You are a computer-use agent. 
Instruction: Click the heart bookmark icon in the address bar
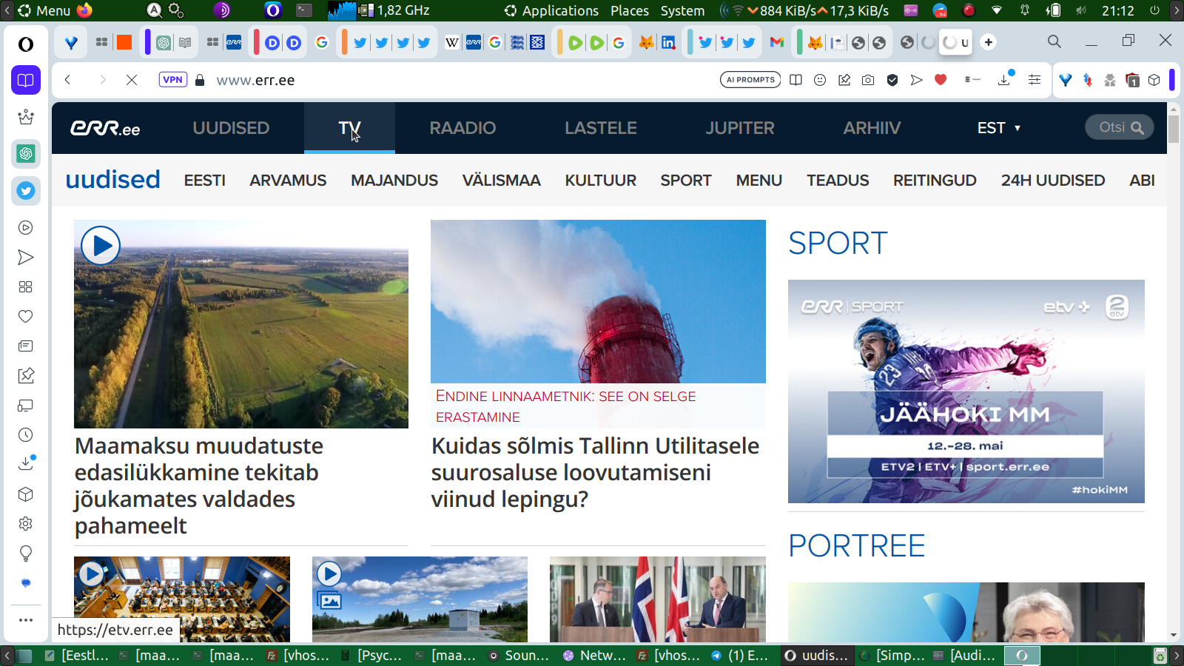click(x=941, y=80)
